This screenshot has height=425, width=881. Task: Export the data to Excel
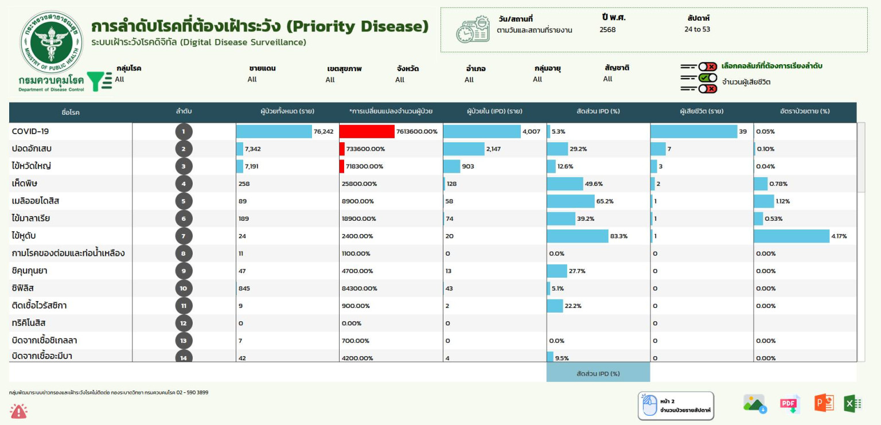853,403
